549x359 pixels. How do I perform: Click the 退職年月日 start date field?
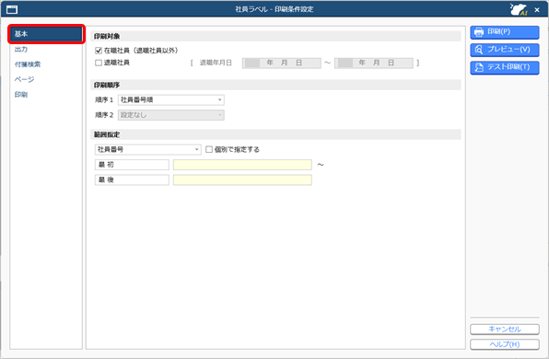tap(282, 63)
